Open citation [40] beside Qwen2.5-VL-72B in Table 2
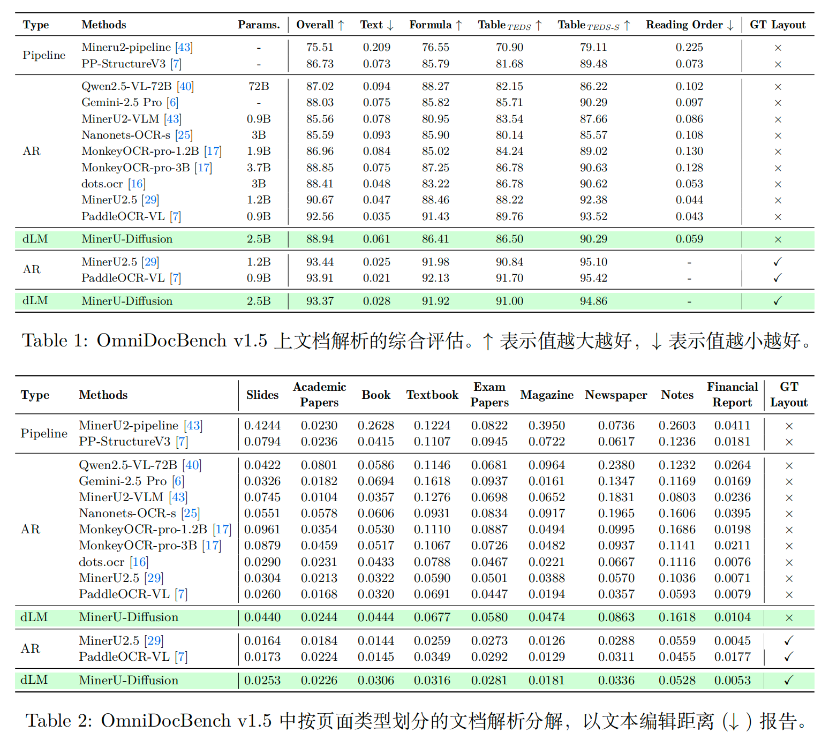 [192, 465]
